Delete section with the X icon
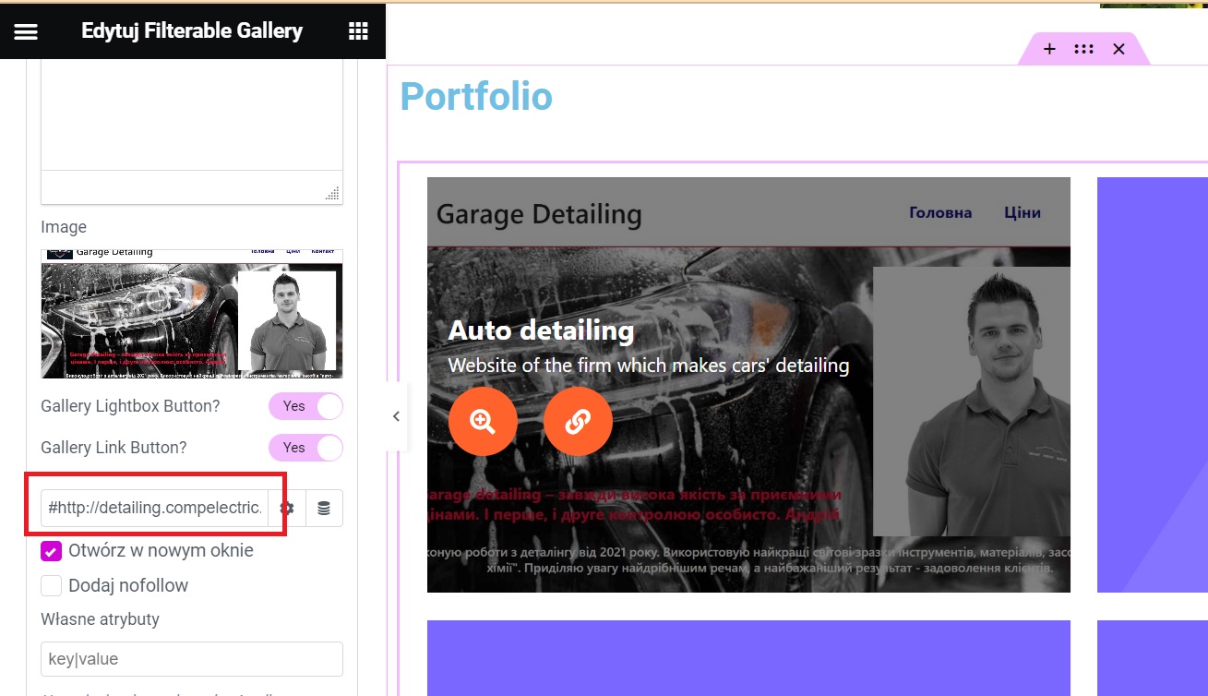Viewport: 1208px width, 696px height. pos(1118,49)
